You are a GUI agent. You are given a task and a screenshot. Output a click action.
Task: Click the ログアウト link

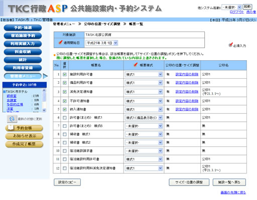pyautogui.click(x=237, y=12)
